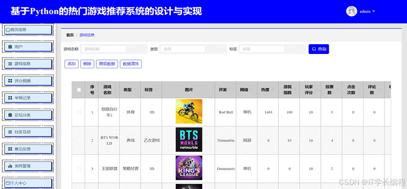Image resolution: width=407 pixels, height=189 pixels.
Task: Click the '1463' 热度 value
Action: (x=268, y=112)
